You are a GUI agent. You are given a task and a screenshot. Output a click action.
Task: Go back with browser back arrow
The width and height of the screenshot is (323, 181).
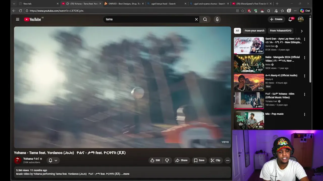[14, 11]
